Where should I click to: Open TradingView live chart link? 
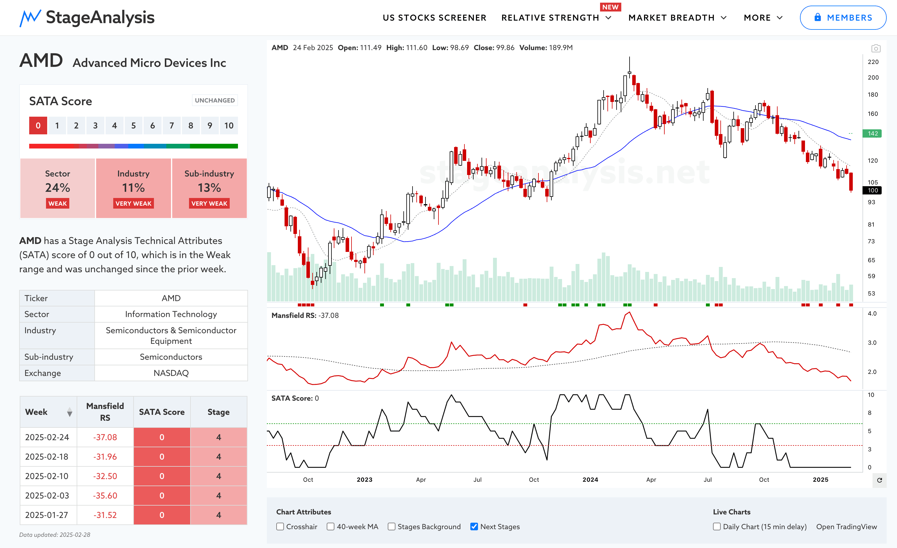click(x=846, y=526)
